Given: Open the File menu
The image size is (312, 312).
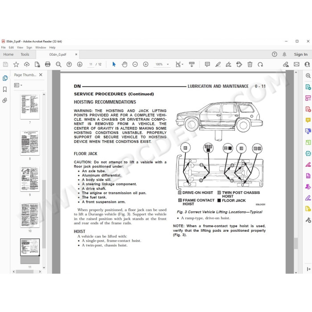Looking at the screenshot, I should [4, 47].
